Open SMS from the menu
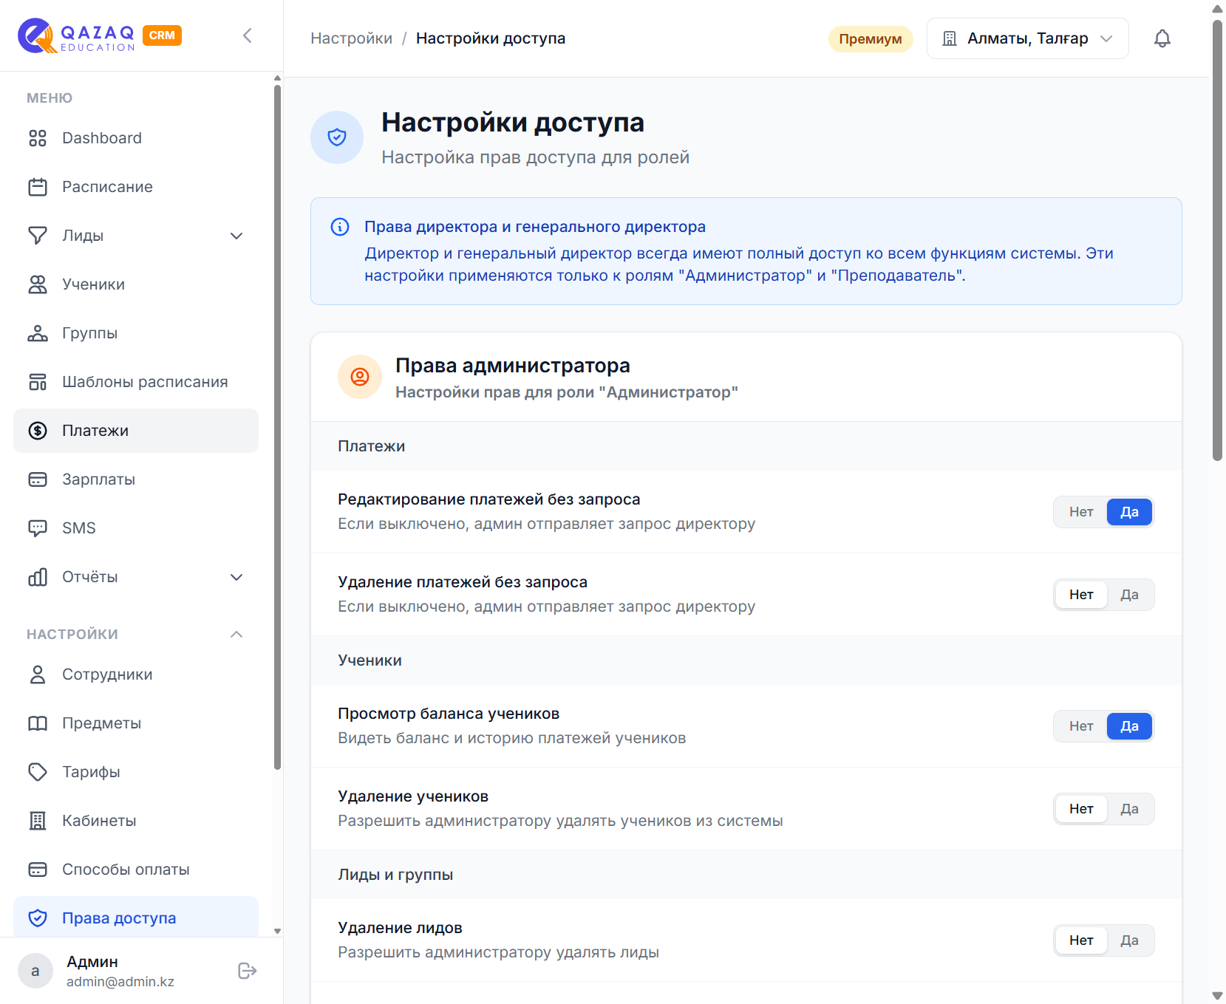The height and width of the screenshot is (1004, 1226). [136, 528]
